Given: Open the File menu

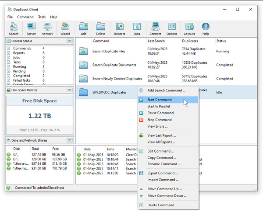Looking at the screenshot, I should click(x=10, y=17).
